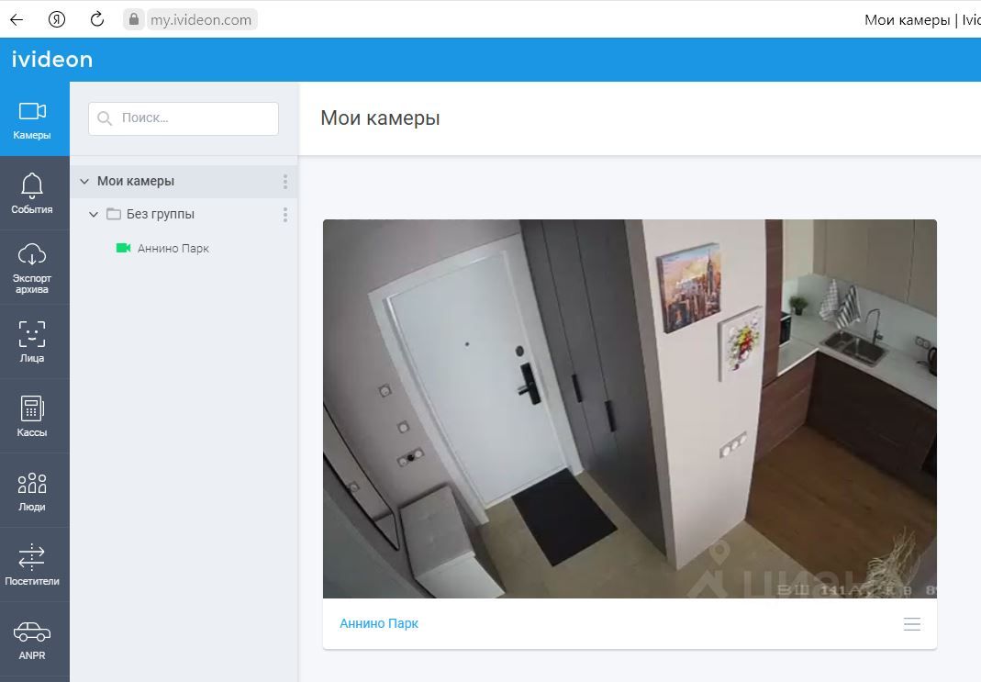981x682 pixels.
Task: Open the Кассы cash register section
Action: (34, 416)
